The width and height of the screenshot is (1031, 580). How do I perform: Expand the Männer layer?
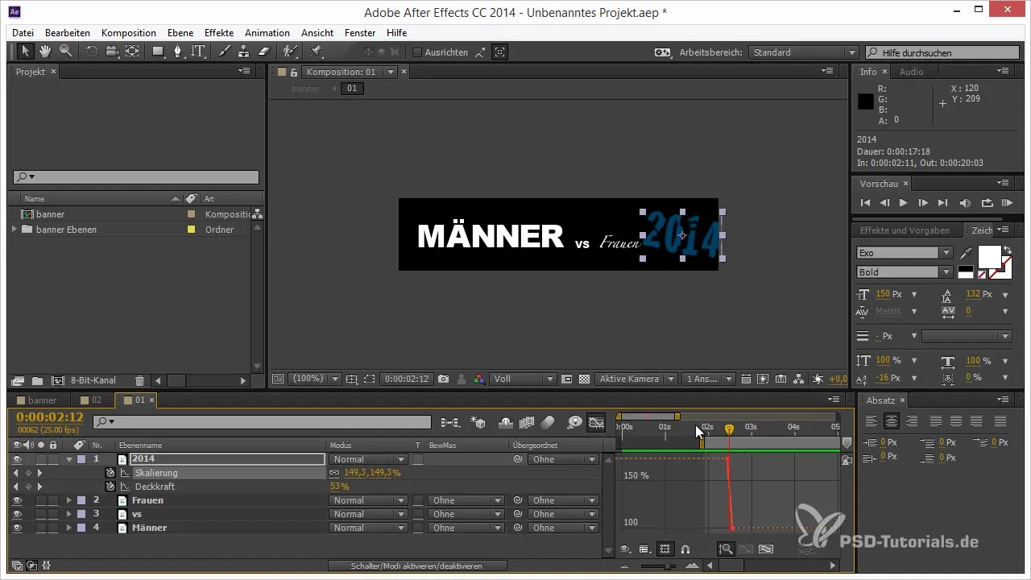click(69, 528)
